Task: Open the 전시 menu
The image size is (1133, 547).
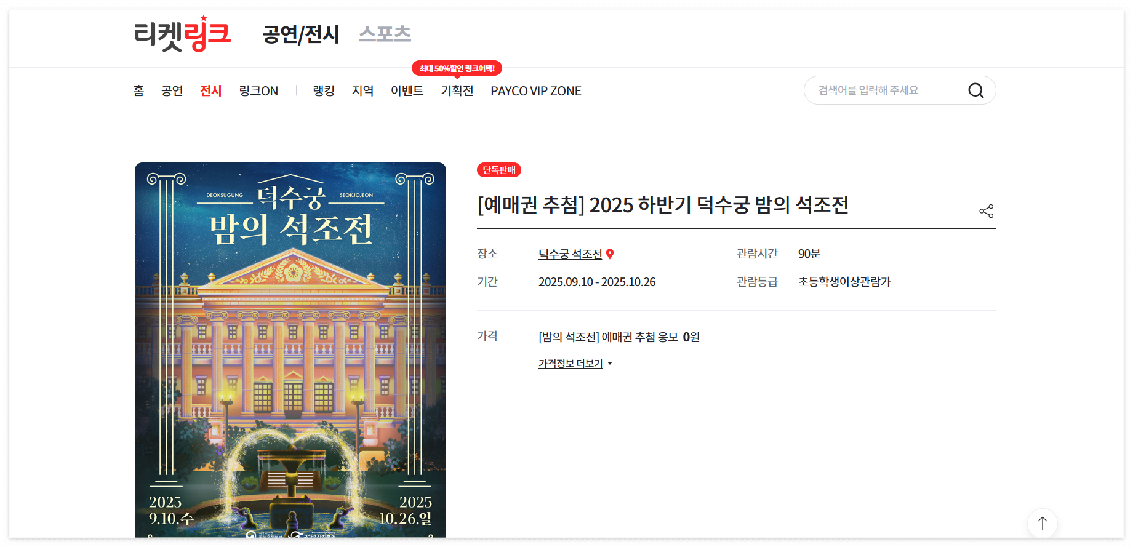Action: coord(211,91)
